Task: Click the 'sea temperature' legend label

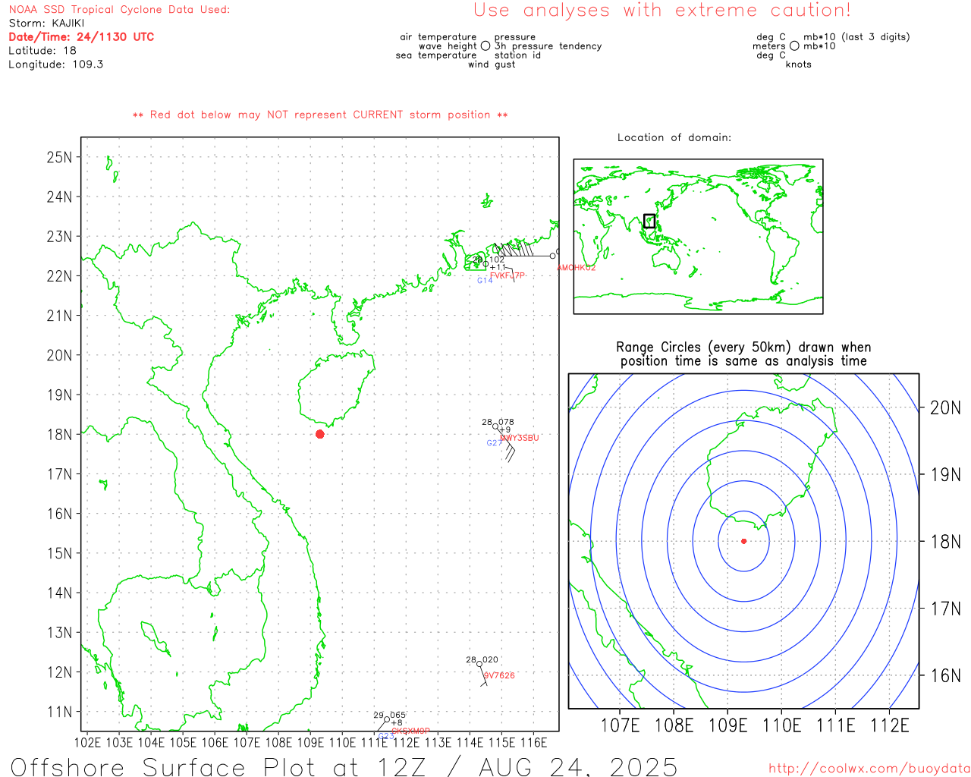Action: click(x=435, y=55)
